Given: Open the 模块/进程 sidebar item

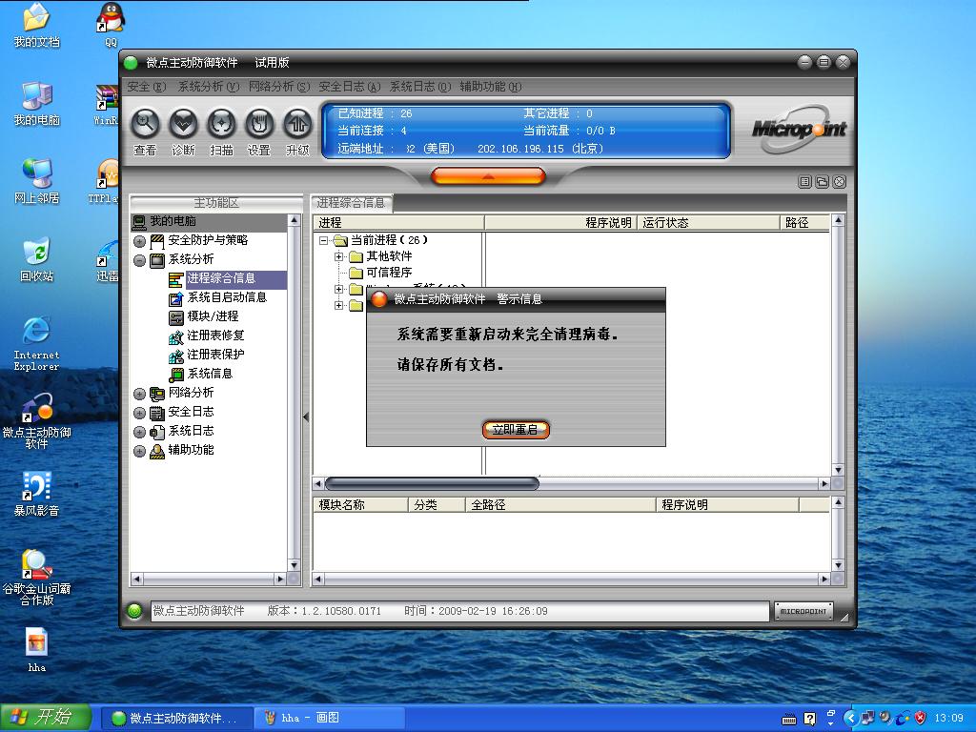Looking at the screenshot, I should 212,316.
